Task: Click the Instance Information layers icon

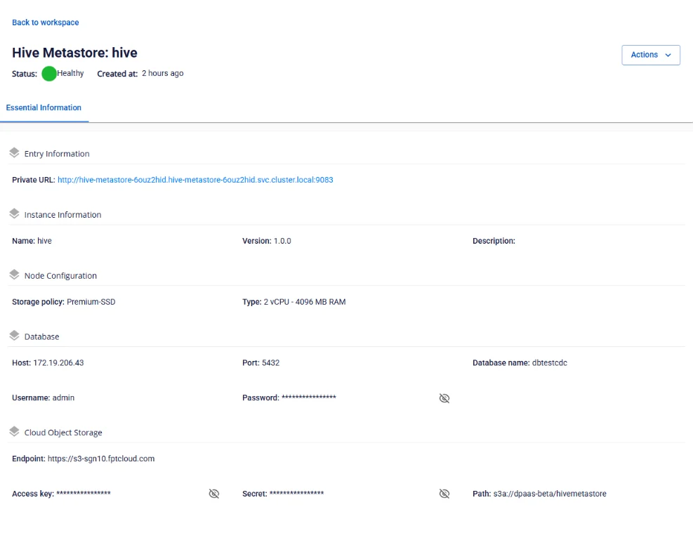Action: click(x=14, y=214)
